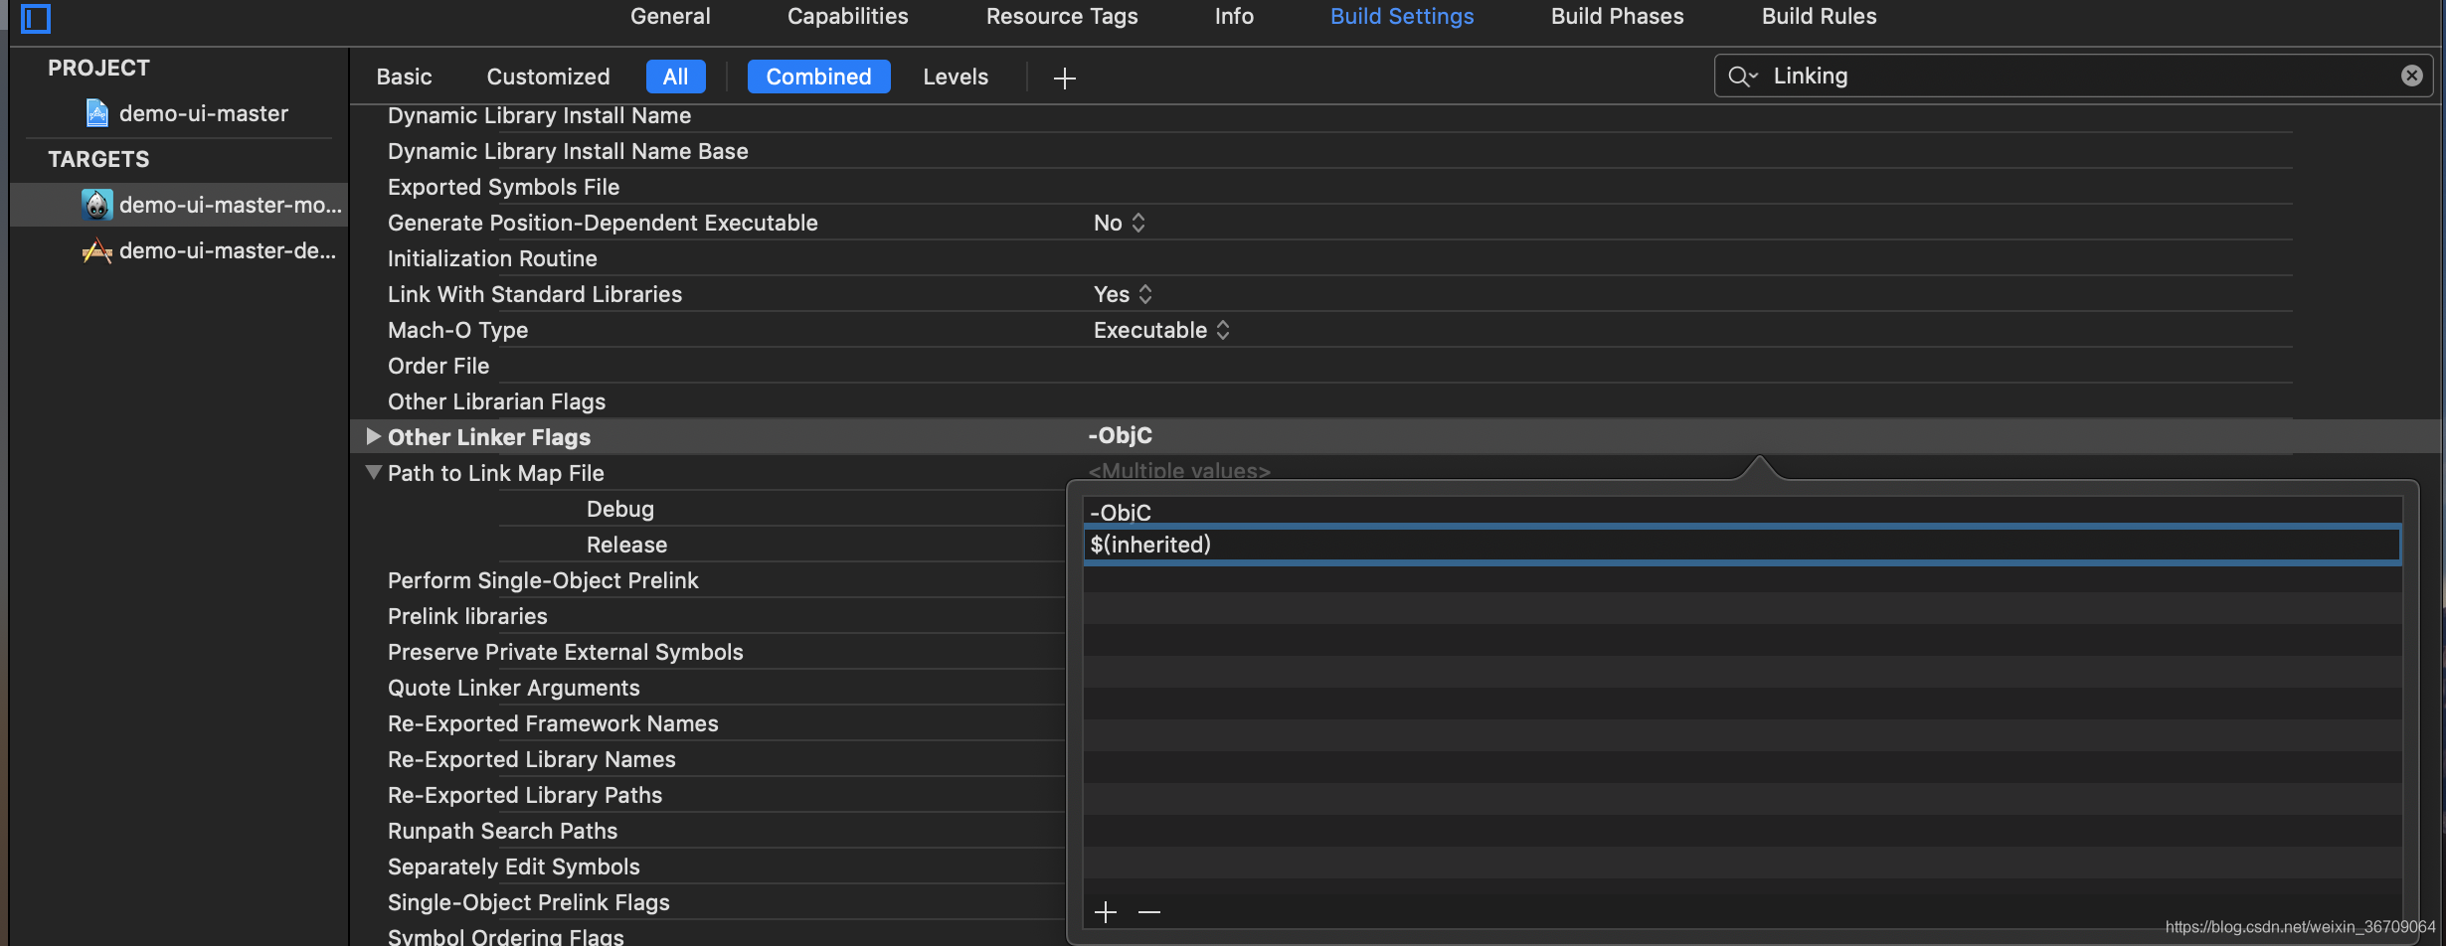Select Prelink libraries setting

[467, 616]
